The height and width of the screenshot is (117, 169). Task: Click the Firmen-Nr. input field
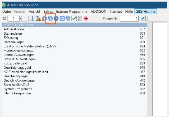pyautogui.click(x=129, y=19)
